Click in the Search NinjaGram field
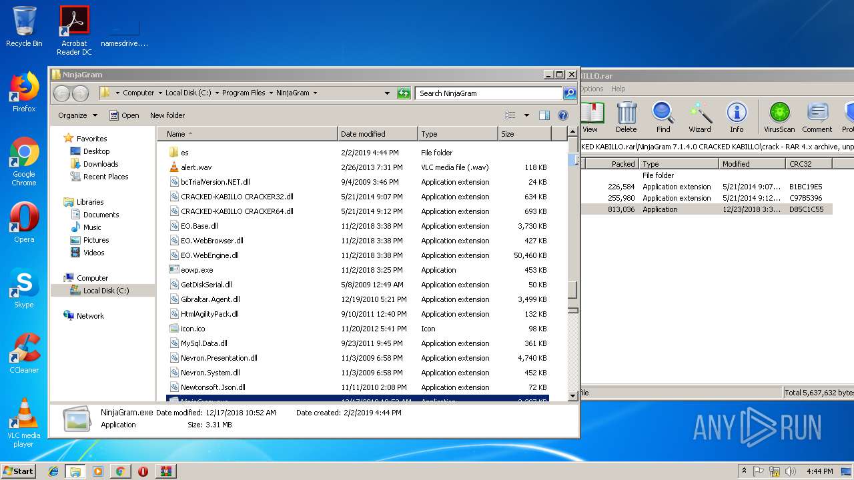The width and height of the screenshot is (854, 480). (x=488, y=93)
